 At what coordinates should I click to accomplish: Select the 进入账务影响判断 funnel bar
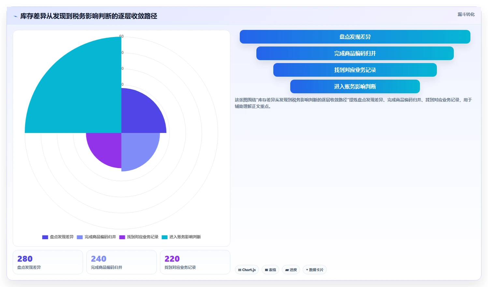pyautogui.click(x=355, y=86)
